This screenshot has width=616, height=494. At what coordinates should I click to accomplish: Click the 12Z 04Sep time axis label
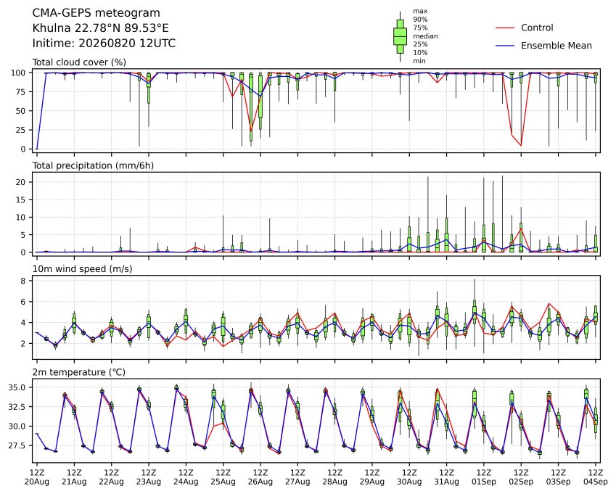(x=596, y=477)
